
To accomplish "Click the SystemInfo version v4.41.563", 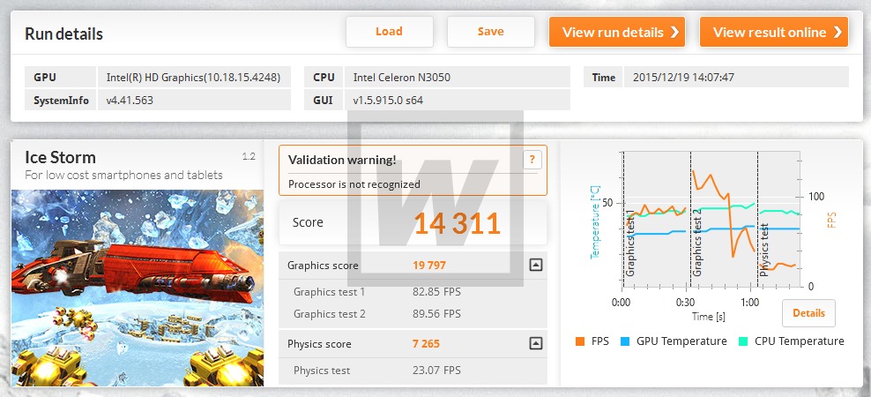I will pos(130,101).
